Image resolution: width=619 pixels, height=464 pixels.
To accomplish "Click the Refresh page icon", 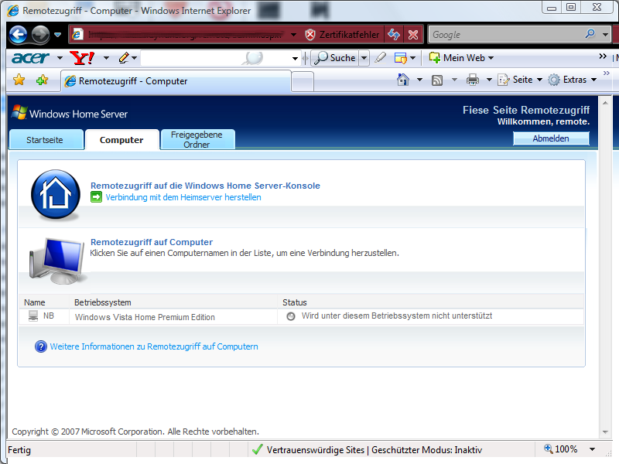I will [x=395, y=35].
